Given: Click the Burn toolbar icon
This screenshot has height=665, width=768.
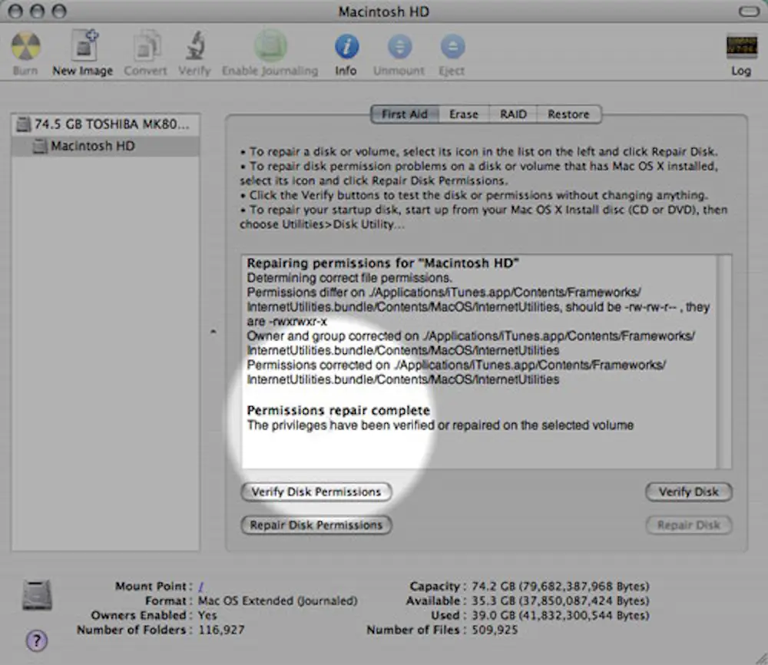Looking at the screenshot, I should click(x=25, y=46).
